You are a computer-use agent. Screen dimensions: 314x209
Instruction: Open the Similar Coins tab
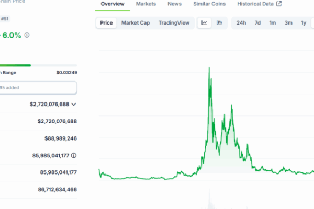(x=209, y=4)
